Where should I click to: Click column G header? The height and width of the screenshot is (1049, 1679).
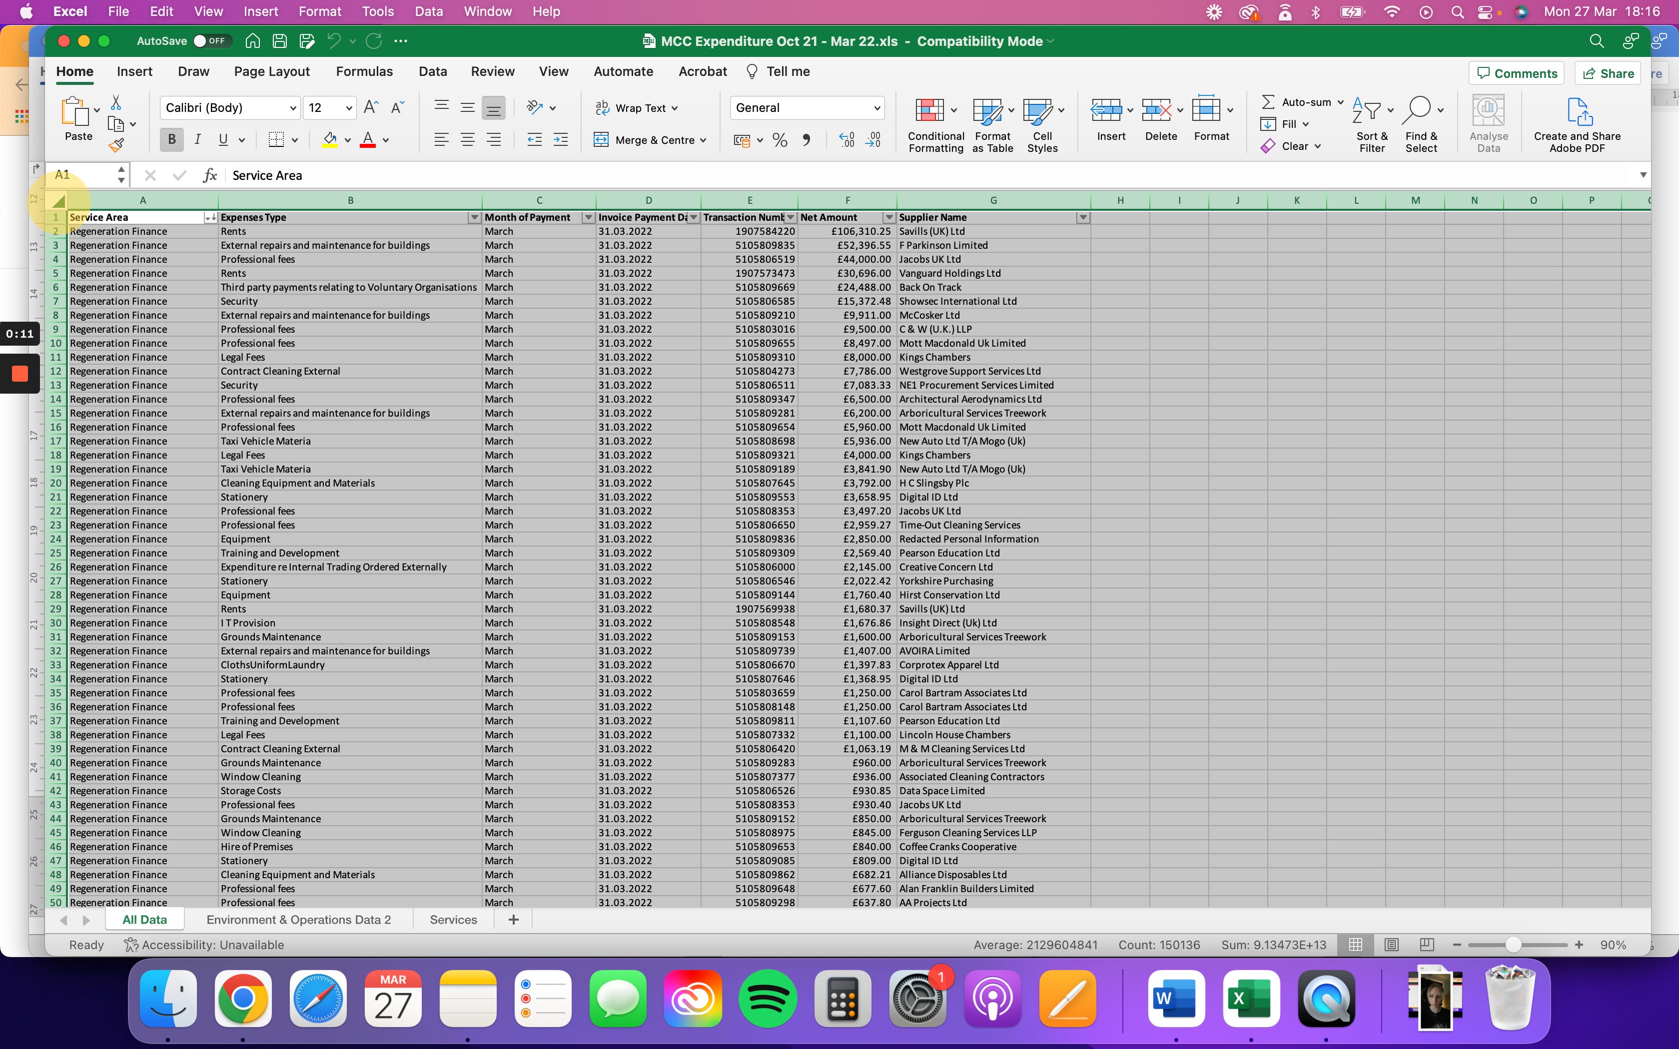click(x=993, y=200)
